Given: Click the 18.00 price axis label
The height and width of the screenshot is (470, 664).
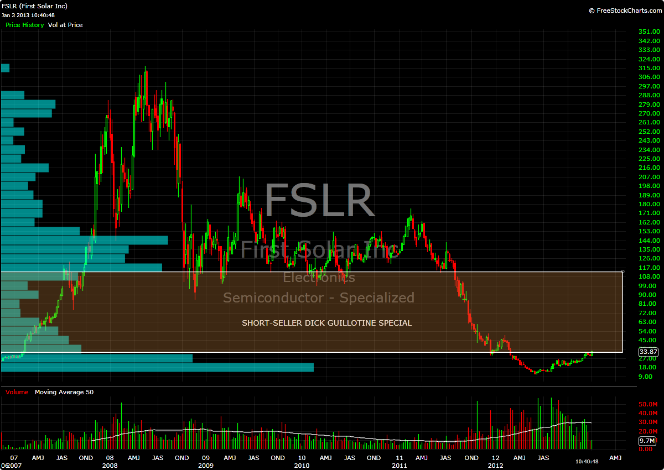Looking at the screenshot, I should pos(647,367).
